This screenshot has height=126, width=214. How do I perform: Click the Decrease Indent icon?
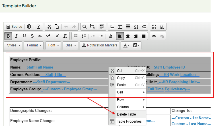coord(93,36)
